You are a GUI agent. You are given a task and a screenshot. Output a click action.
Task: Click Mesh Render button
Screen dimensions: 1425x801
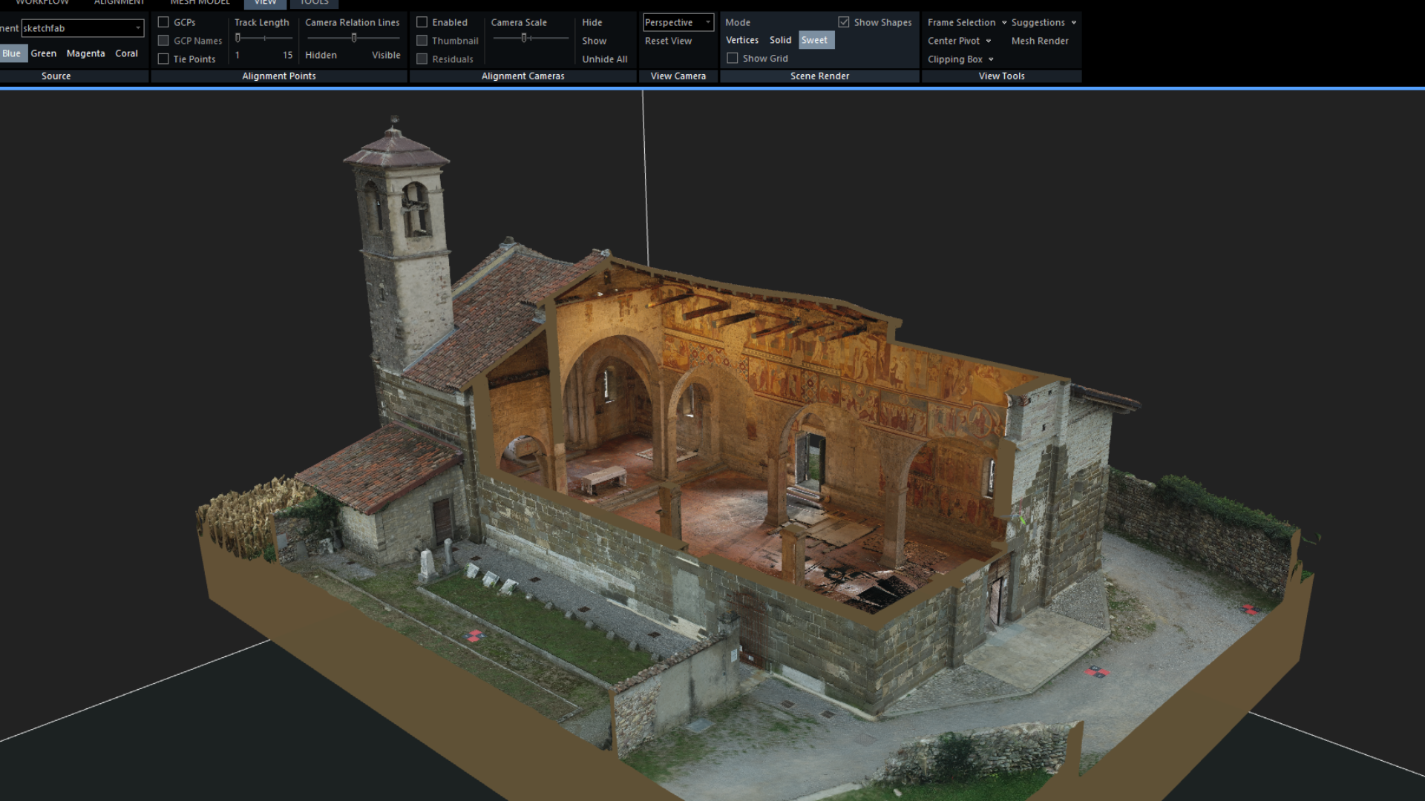tap(1040, 41)
